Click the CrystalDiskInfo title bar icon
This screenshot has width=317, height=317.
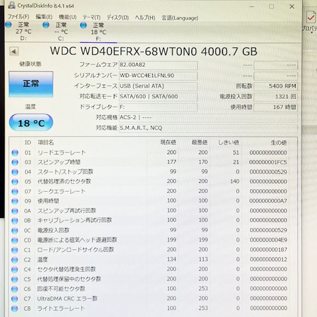tap(11, 5)
